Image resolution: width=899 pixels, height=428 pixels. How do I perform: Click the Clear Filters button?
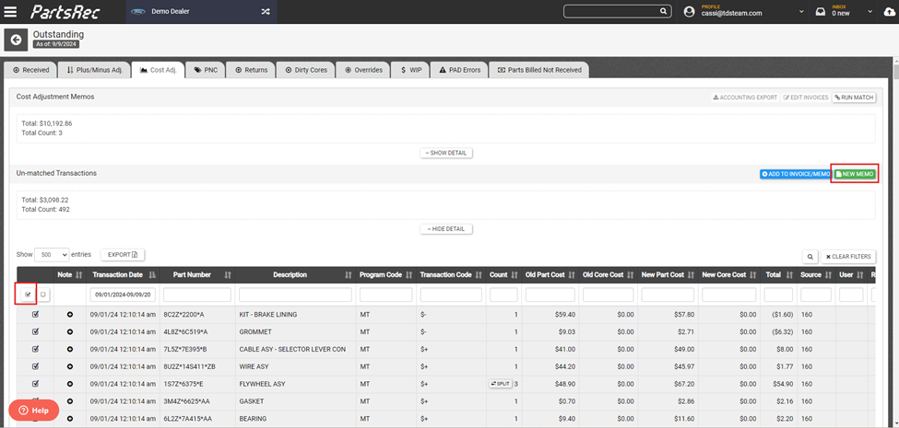848,257
